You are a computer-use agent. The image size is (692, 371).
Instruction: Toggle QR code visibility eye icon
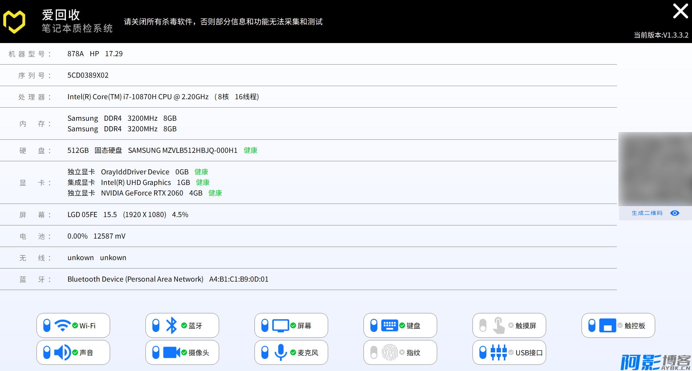point(674,213)
